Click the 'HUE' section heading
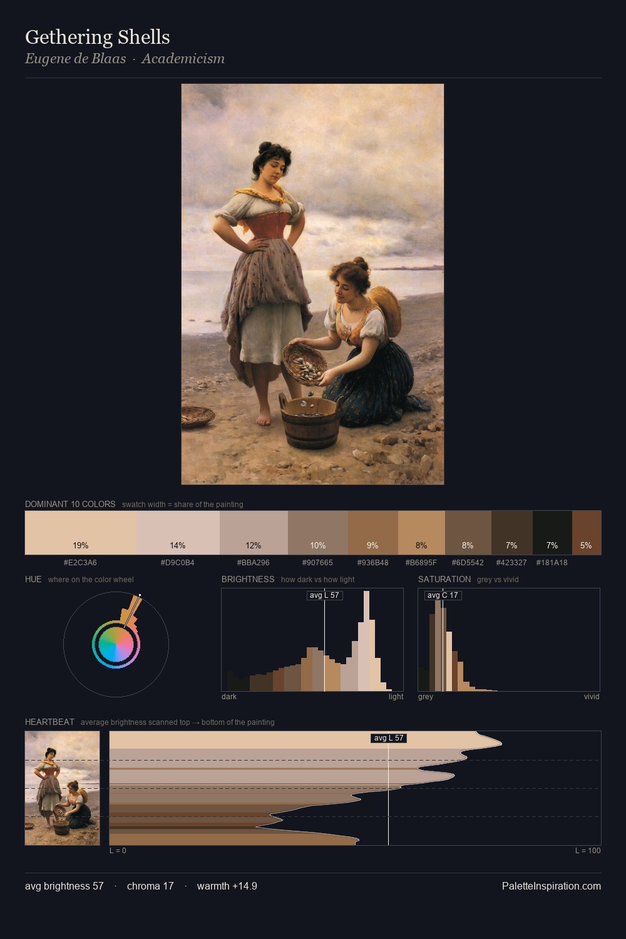 pos(33,579)
